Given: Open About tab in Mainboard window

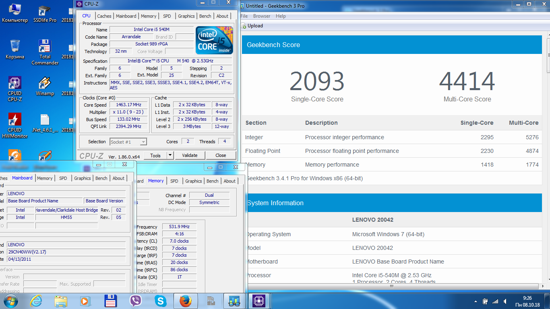Looking at the screenshot, I should 118,178.
